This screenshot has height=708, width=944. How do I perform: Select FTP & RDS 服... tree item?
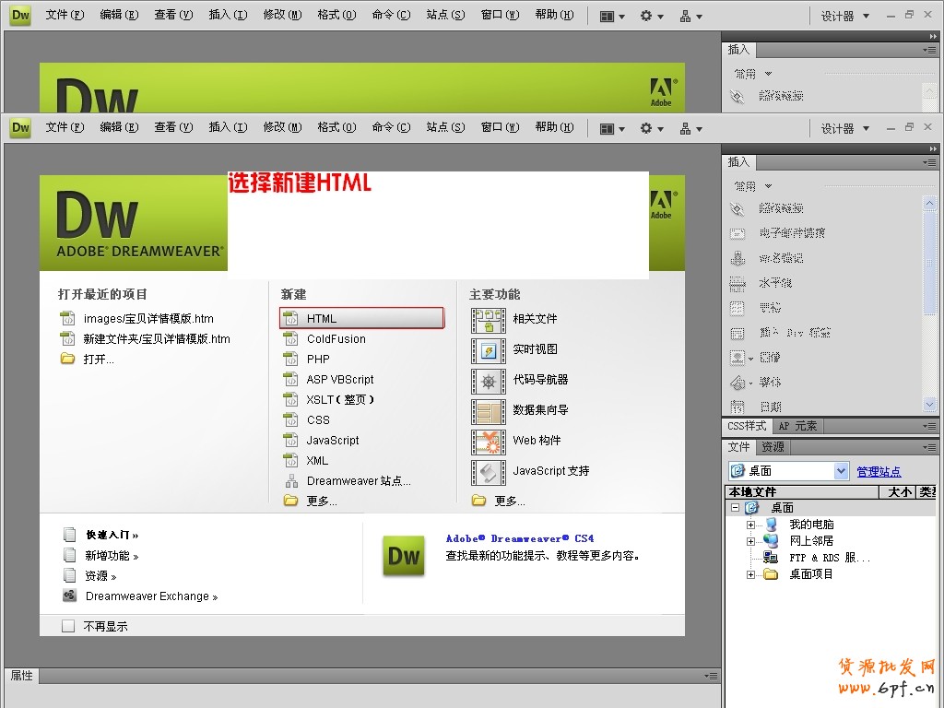tap(829, 558)
